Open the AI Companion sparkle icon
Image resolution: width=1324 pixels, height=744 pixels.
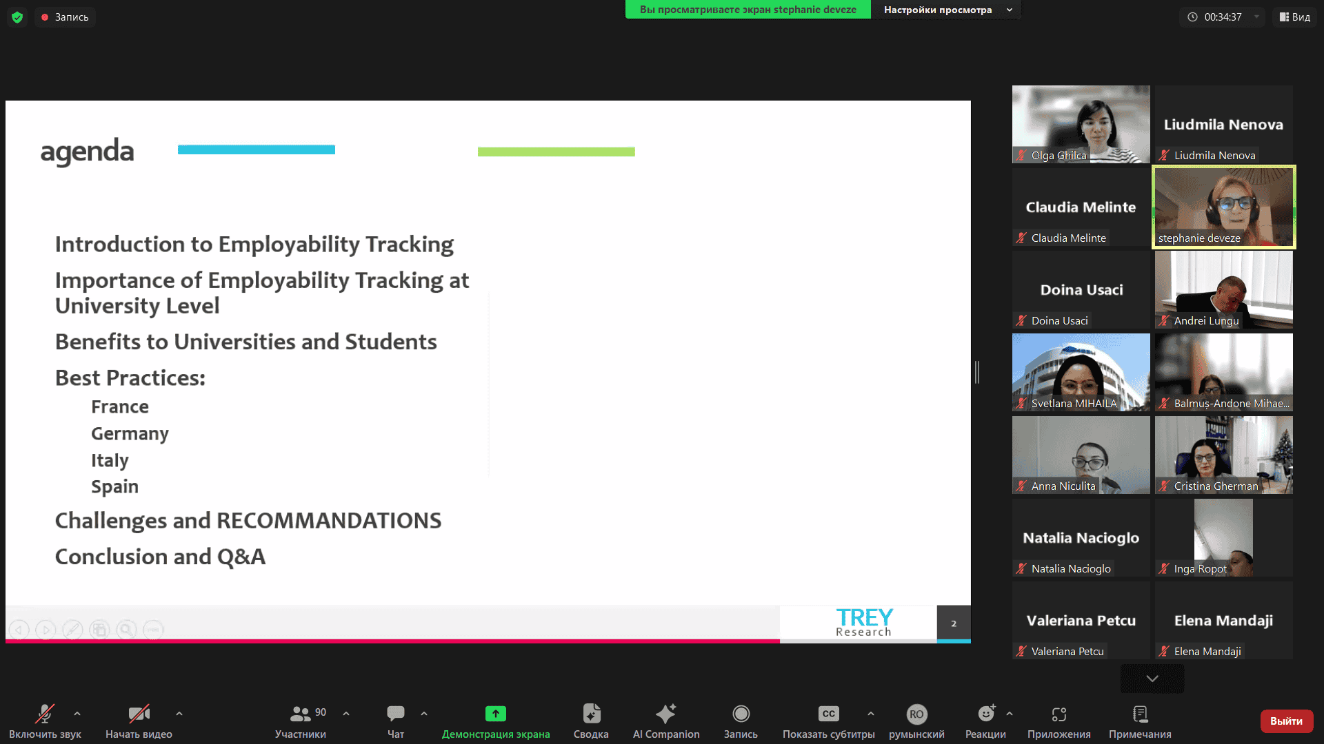(665, 714)
